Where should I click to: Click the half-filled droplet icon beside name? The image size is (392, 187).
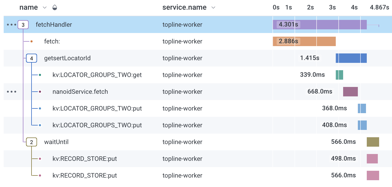pyautogui.click(x=55, y=8)
